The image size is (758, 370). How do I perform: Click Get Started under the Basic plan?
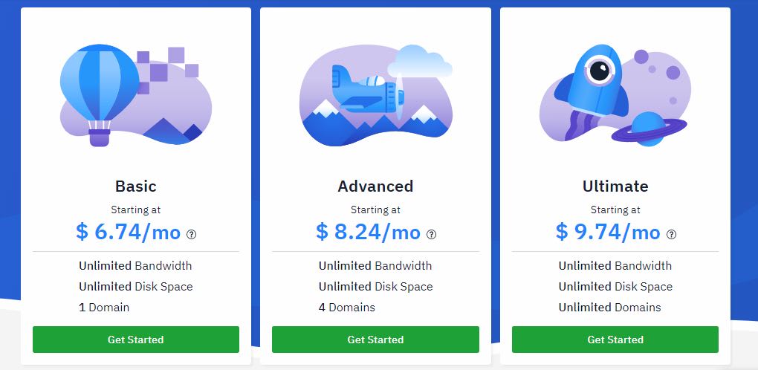pyautogui.click(x=136, y=340)
